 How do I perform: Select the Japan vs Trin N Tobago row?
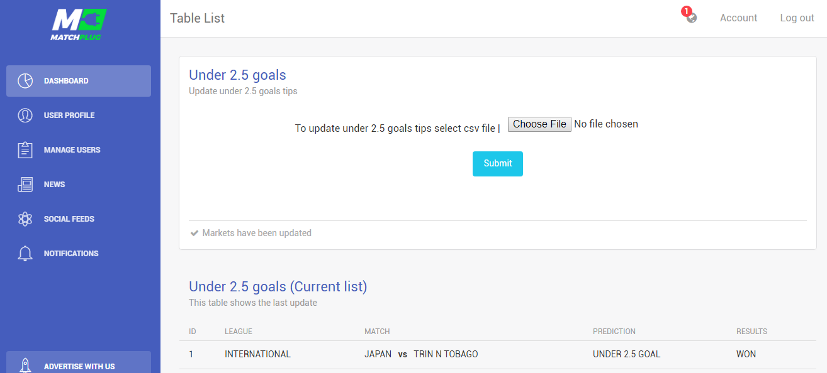tap(497, 355)
